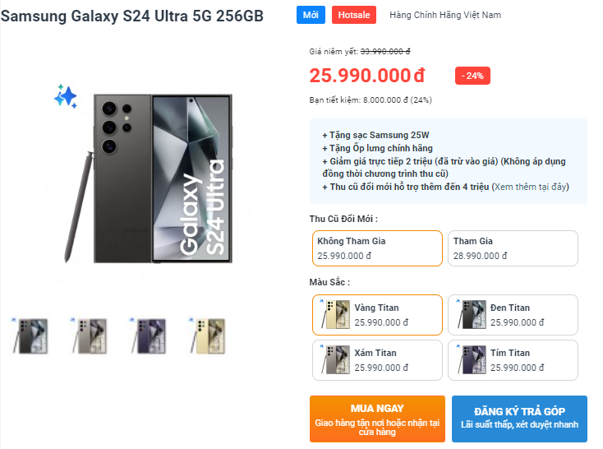Select the gray phone thumbnail
The image size is (603, 449).
[x=90, y=336]
